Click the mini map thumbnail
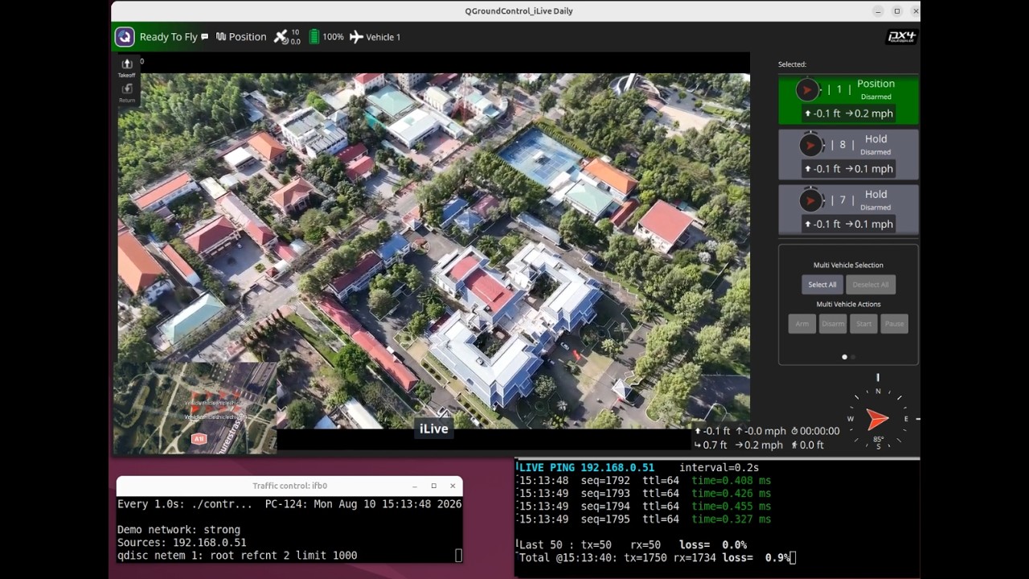 [x=195, y=408]
